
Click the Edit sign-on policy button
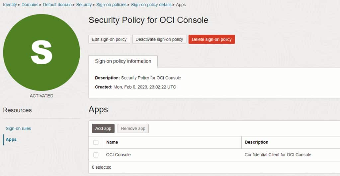coord(109,39)
